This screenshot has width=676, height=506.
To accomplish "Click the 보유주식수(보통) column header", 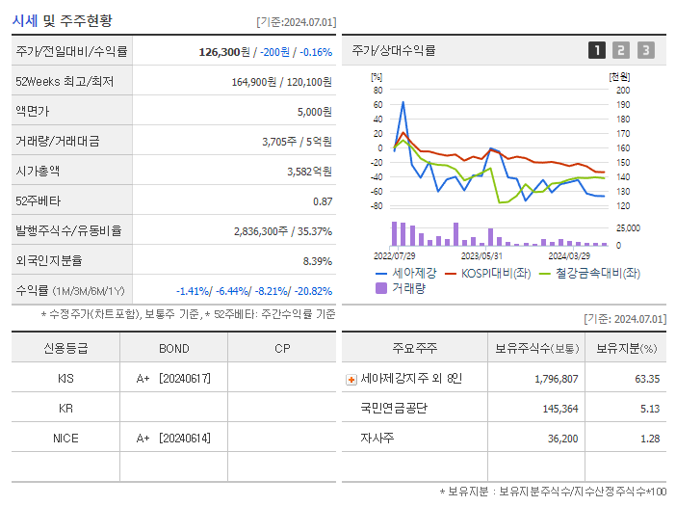I will (x=536, y=348).
